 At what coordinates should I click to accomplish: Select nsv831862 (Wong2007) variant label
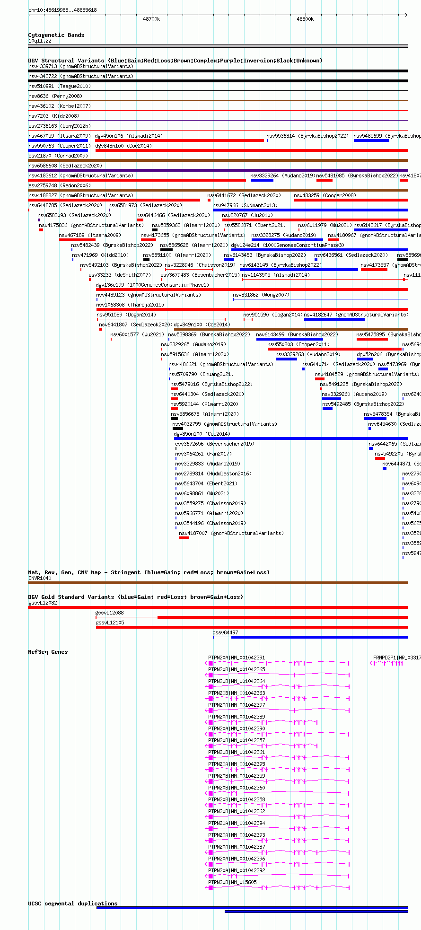(x=261, y=295)
